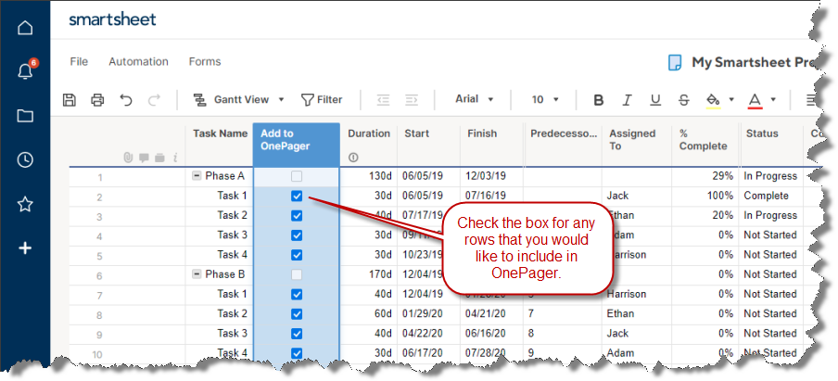Open the Forms menu
This screenshot has height=381, width=838.
click(205, 62)
